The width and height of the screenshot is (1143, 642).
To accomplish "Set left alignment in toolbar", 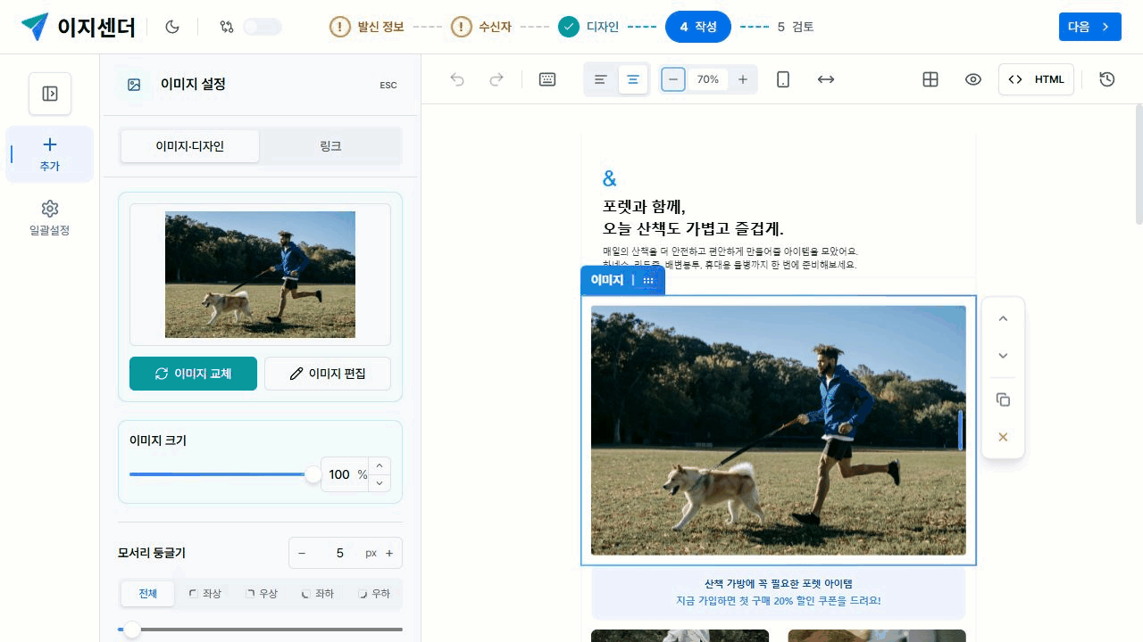I will point(601,79).
